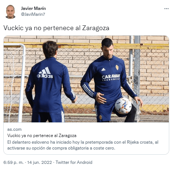Select the tweet text about Vuckic
This screenshot has height=169, width=174.
(56, 28)
